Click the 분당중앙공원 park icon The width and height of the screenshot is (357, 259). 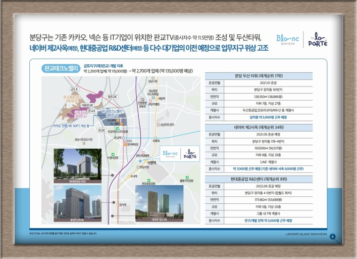(148, 181)
